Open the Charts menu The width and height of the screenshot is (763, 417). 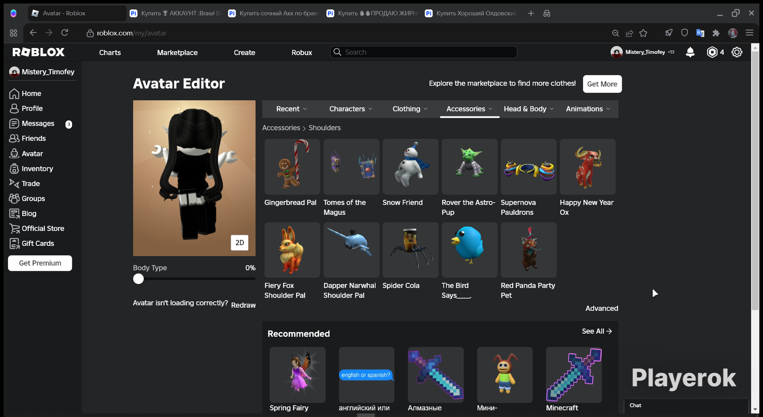(110, 53)
